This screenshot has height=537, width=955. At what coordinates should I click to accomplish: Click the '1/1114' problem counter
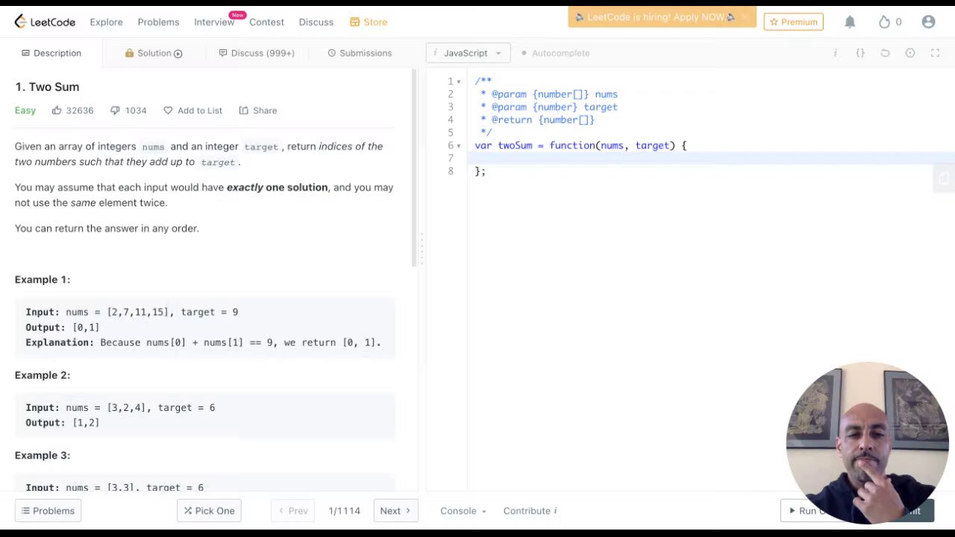click(344, 511)
